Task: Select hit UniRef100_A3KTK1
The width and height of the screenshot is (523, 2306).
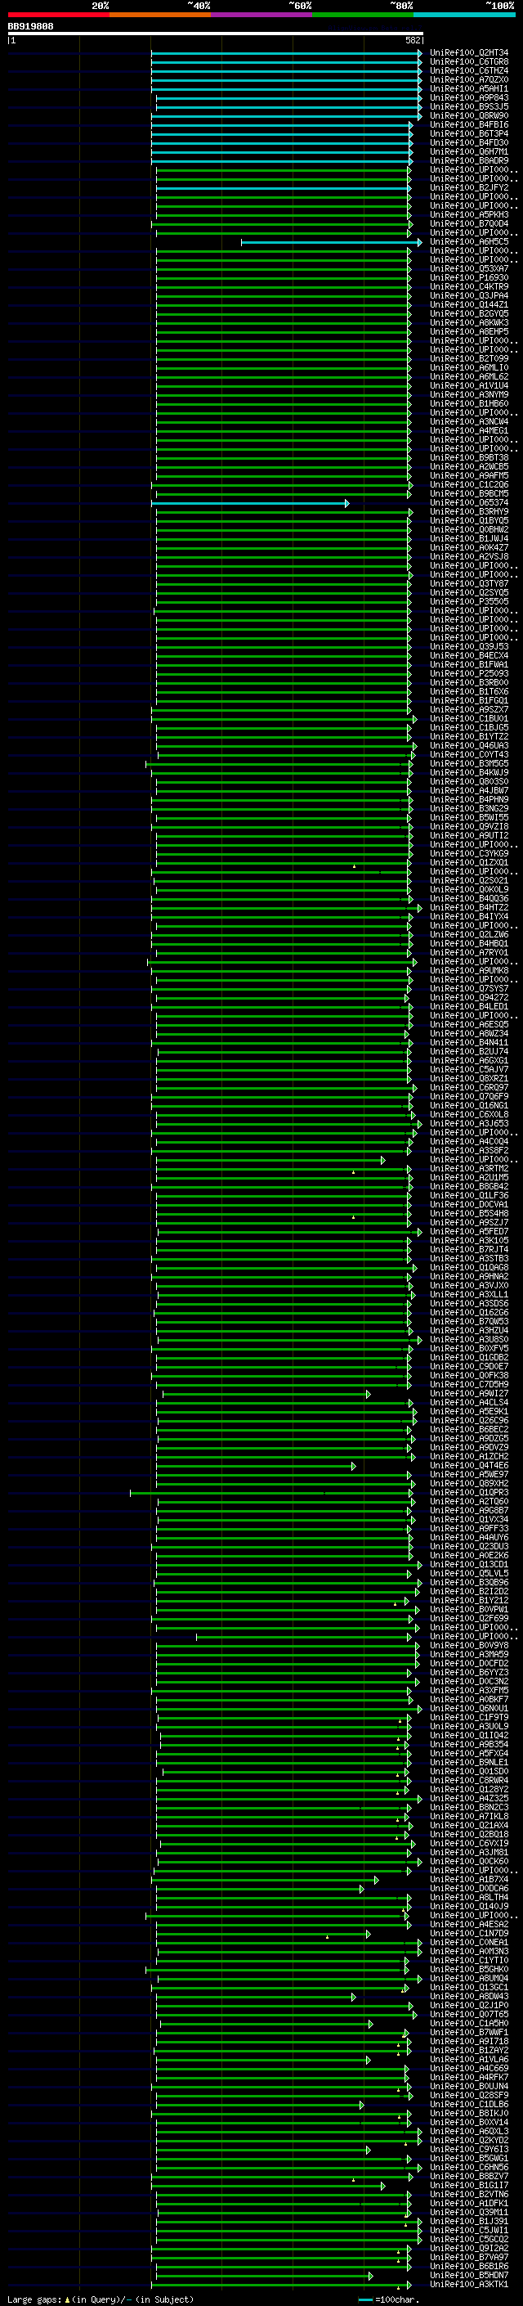Action: point(469,2284)
